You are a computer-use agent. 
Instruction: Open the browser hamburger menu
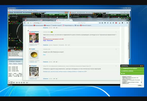click(127, 23)
